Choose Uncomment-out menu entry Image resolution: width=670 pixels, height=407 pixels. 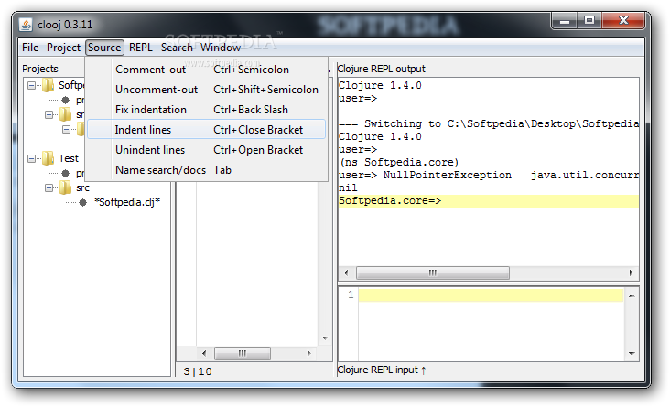[x=206, y=90]
